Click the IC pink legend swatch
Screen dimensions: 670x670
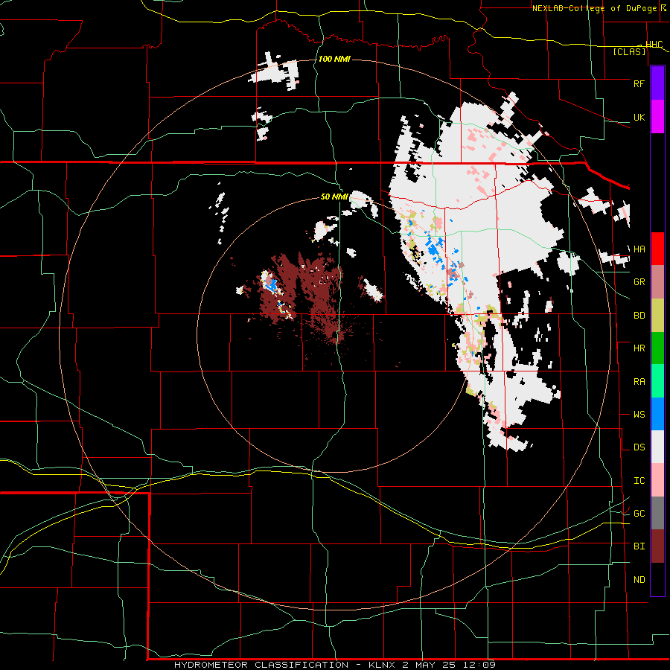657,480
